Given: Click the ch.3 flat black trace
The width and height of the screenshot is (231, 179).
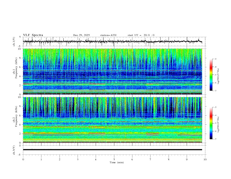Looking at the screenshot, I should tap(113, 150).
